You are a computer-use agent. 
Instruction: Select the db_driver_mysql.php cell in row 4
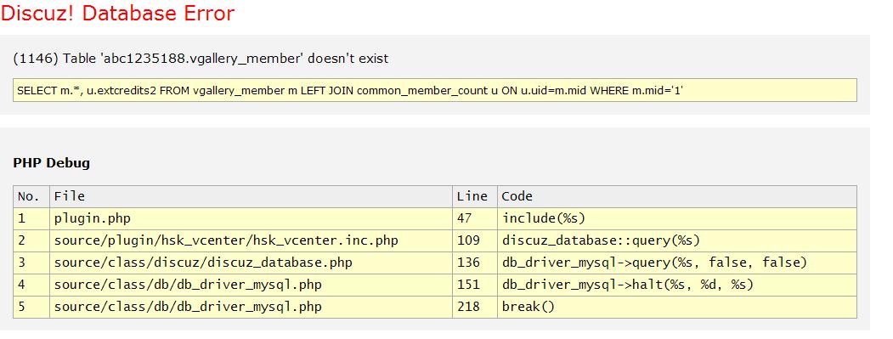[252, 285]
